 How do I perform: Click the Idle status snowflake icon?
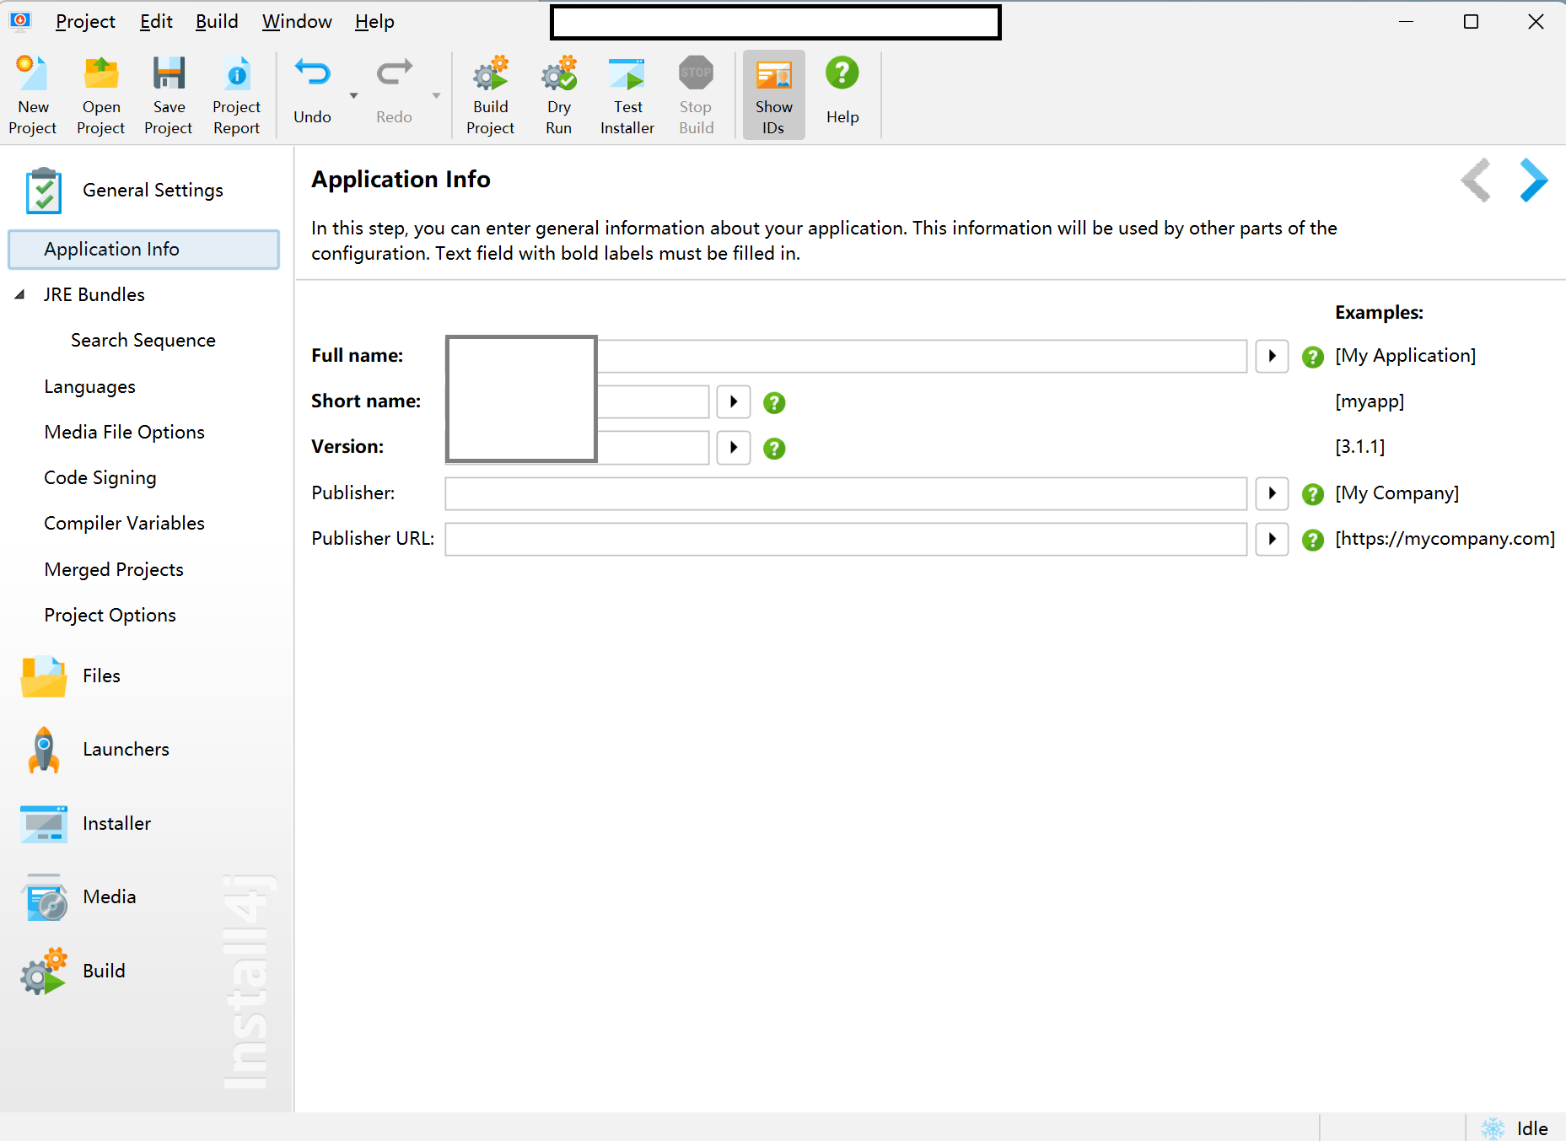1493,1128
